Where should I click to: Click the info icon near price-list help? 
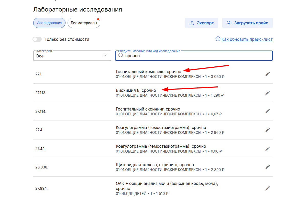218,39
